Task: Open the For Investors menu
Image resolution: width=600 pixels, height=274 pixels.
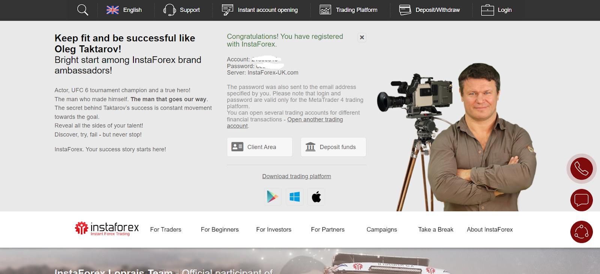Action: coord(274,229)
